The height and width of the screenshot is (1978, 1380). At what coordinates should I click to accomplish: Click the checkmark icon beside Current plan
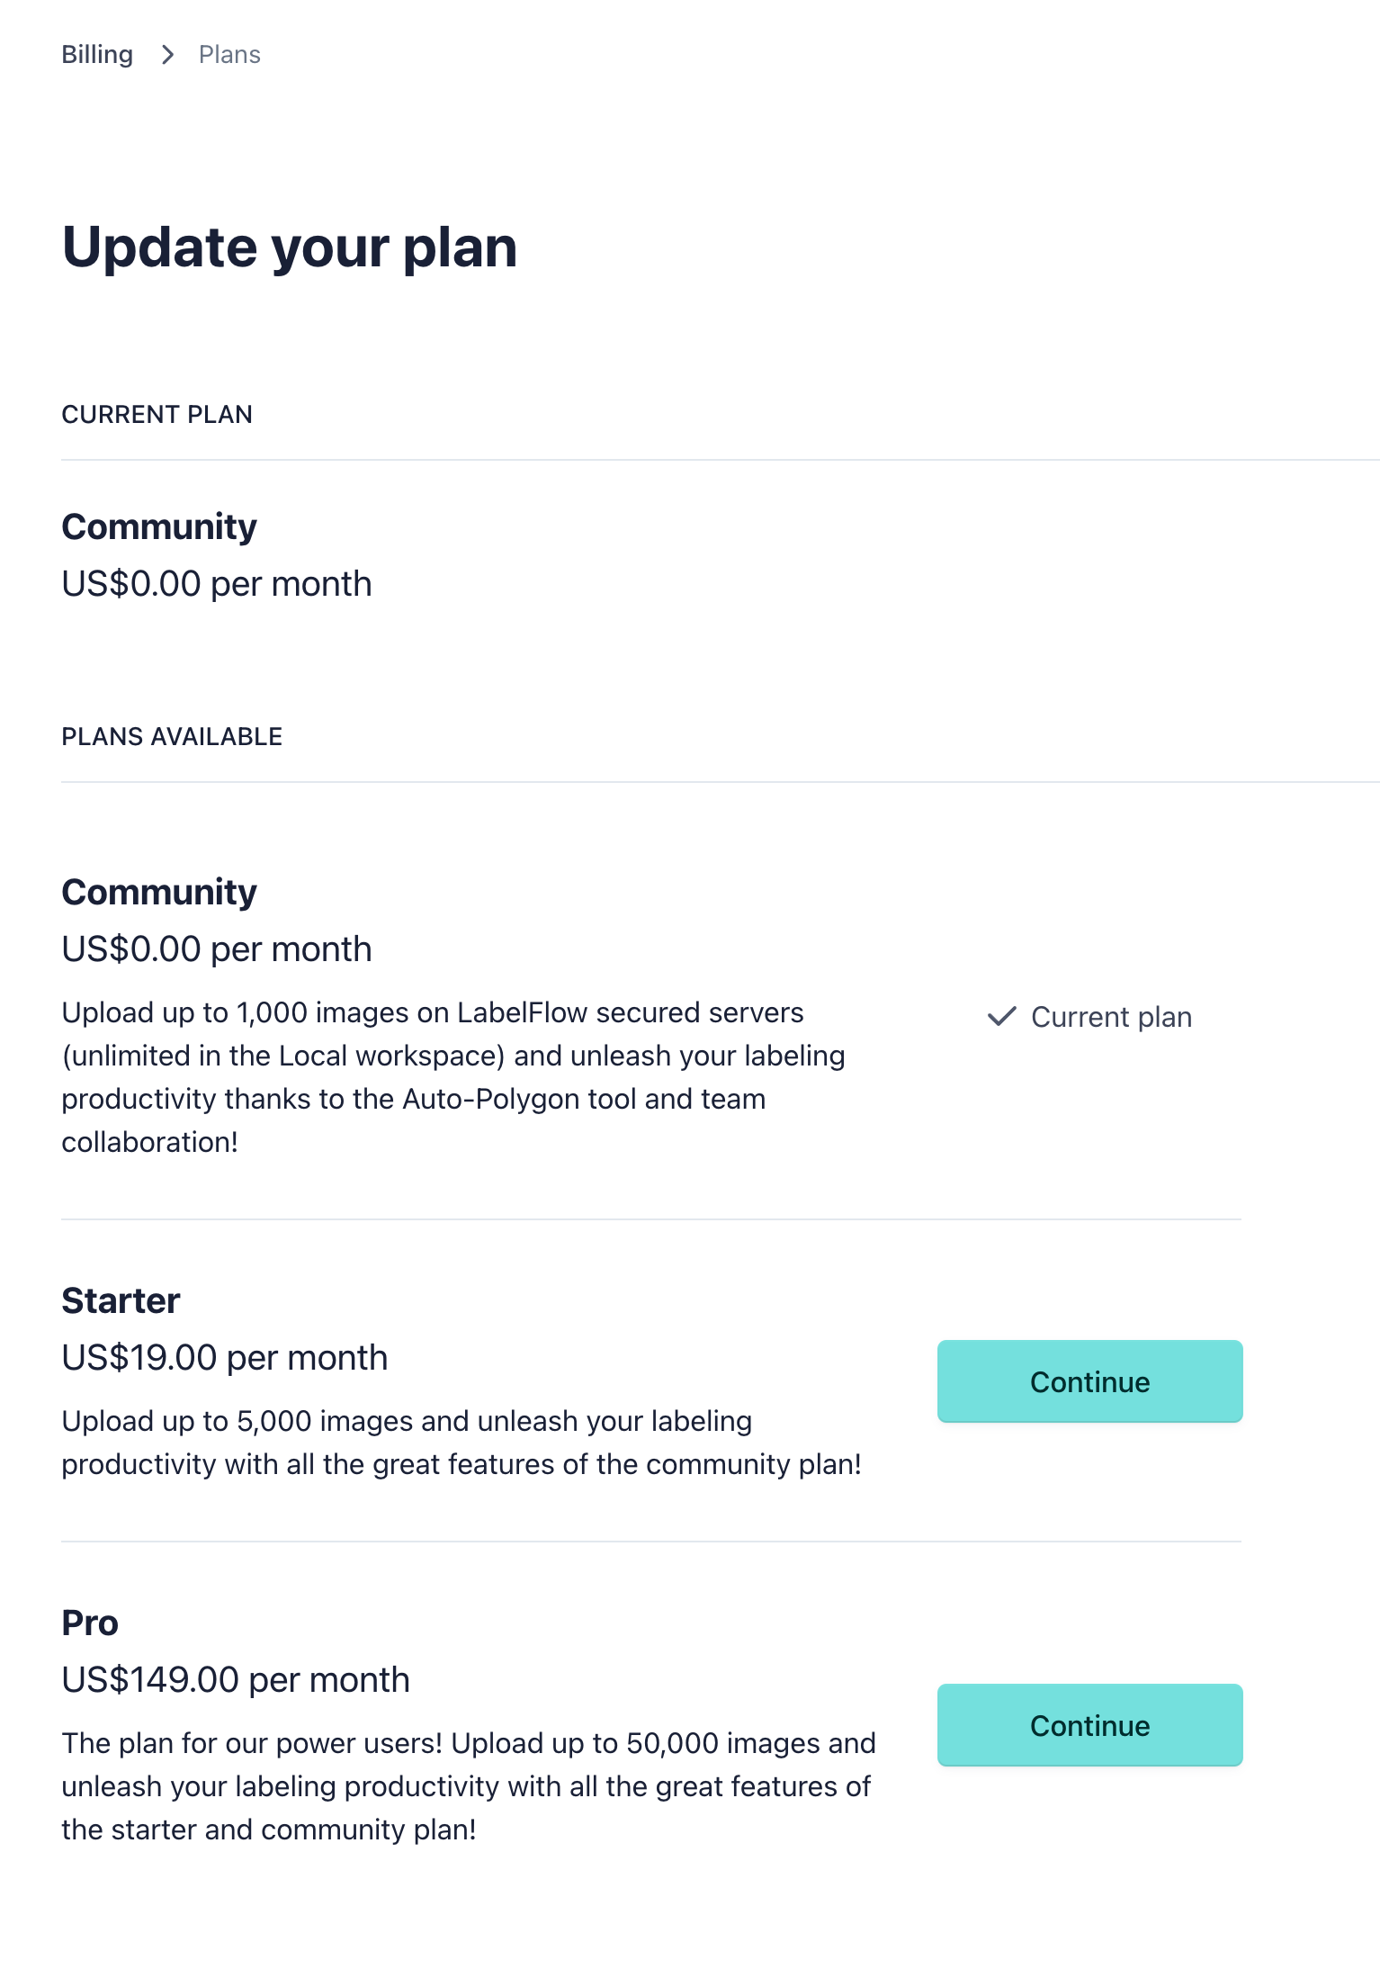(x=1001, y=1017)
